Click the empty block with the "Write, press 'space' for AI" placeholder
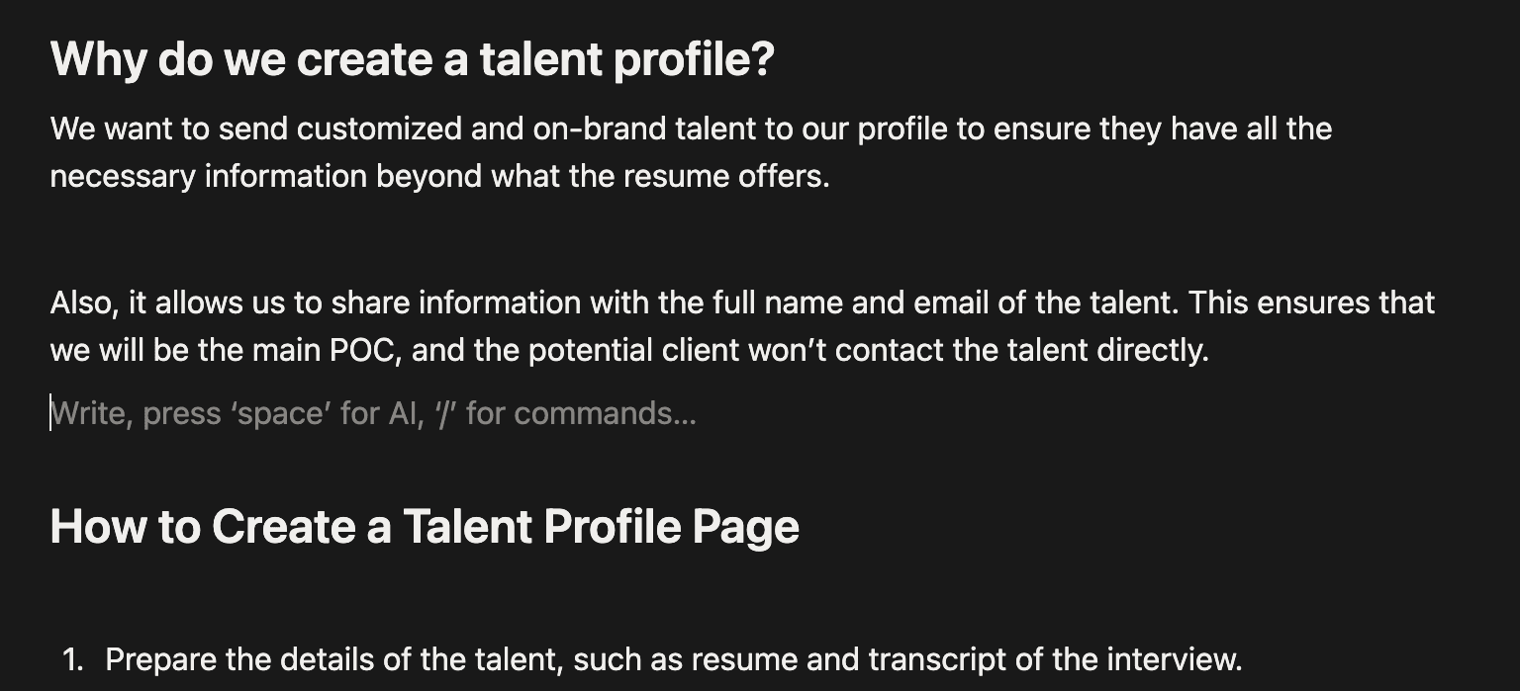The image size is (1520, 691). 373,413
